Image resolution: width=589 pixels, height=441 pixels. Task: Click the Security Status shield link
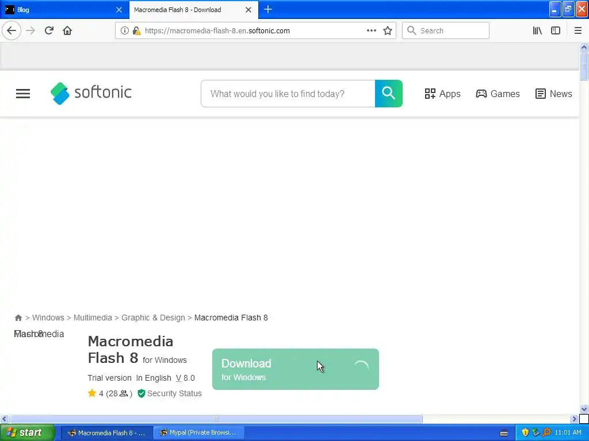pos(170,393)
